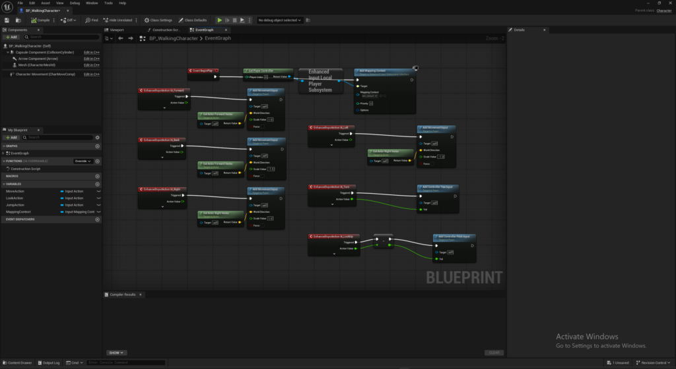Navigate forward in graph history
Viewport: 676px width, 369px height.
tap(131, 38)
